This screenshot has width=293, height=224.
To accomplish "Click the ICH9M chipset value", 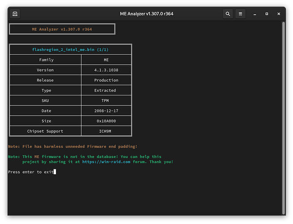I will [x=105, y=131].
